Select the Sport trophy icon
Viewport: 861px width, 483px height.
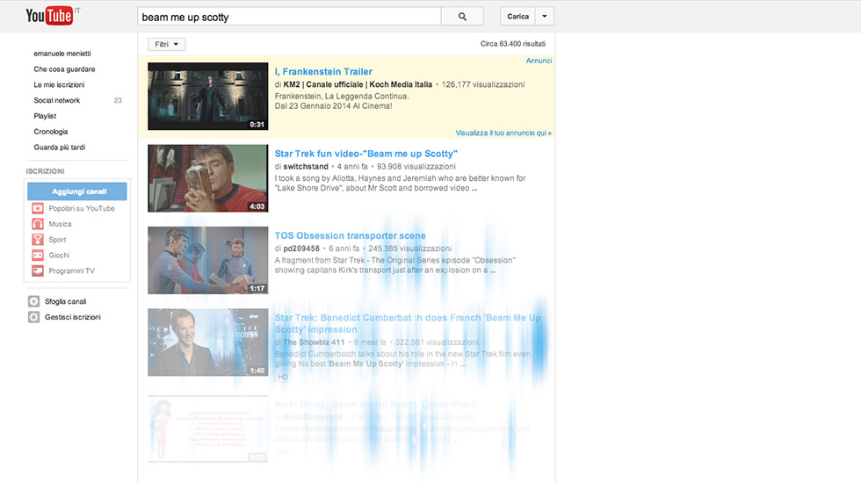point(38,240)
